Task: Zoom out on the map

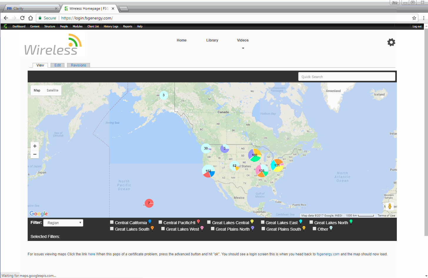Action: tap(35, 154)
